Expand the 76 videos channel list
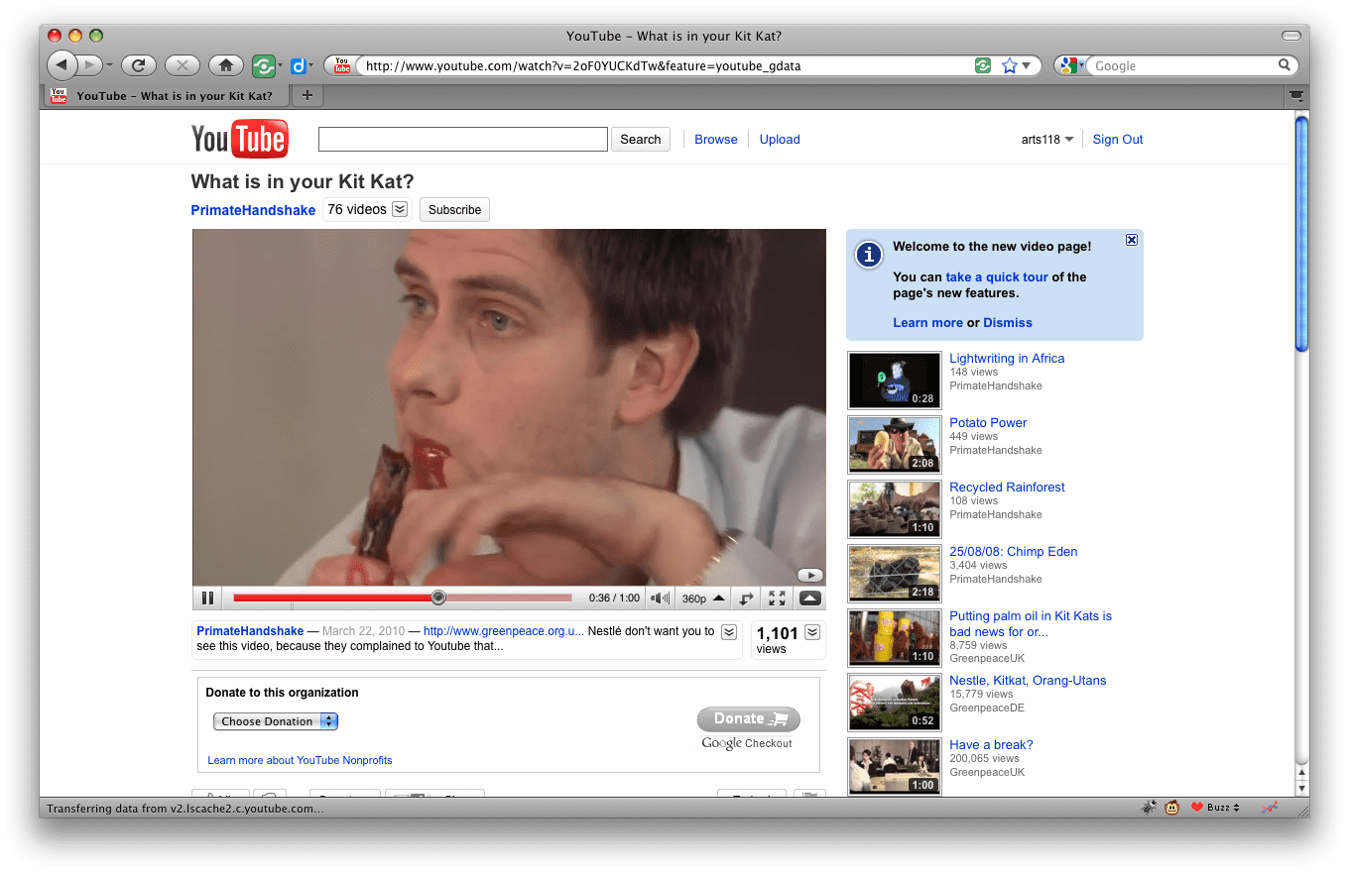The height and width of the screenshot is (872, 1349). pos(400,209)
